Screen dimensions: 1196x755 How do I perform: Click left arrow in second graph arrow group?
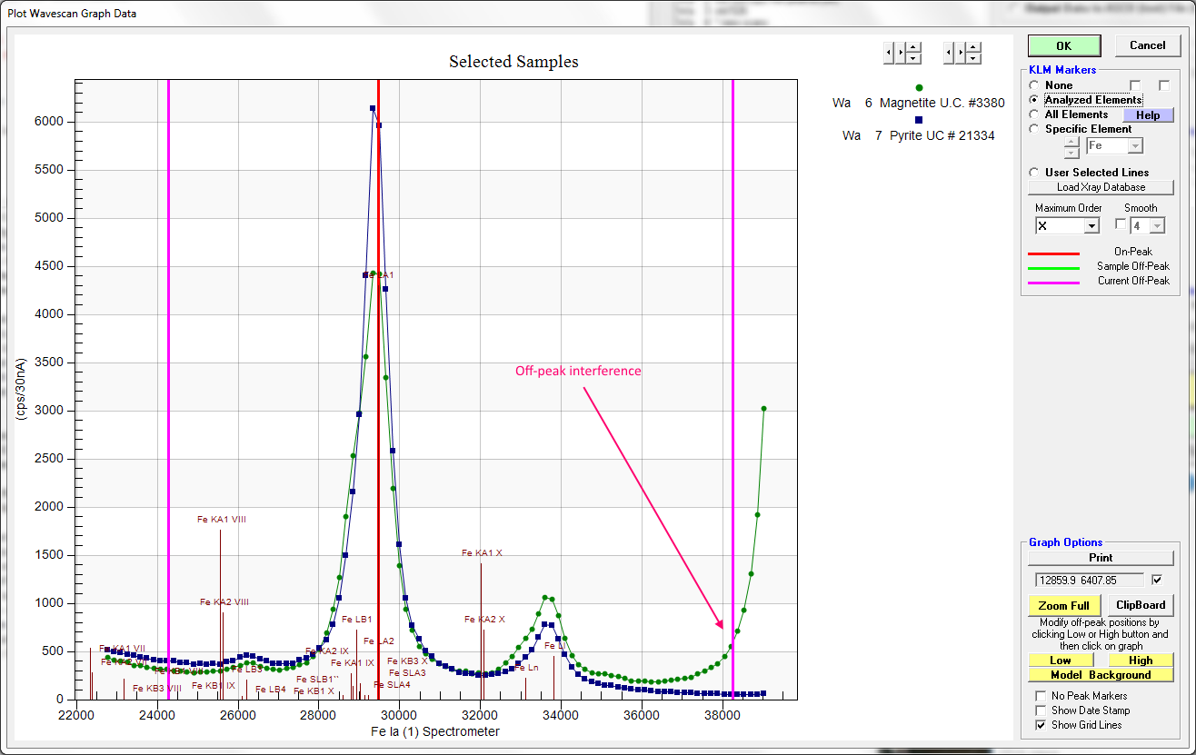tap(950, 53)
